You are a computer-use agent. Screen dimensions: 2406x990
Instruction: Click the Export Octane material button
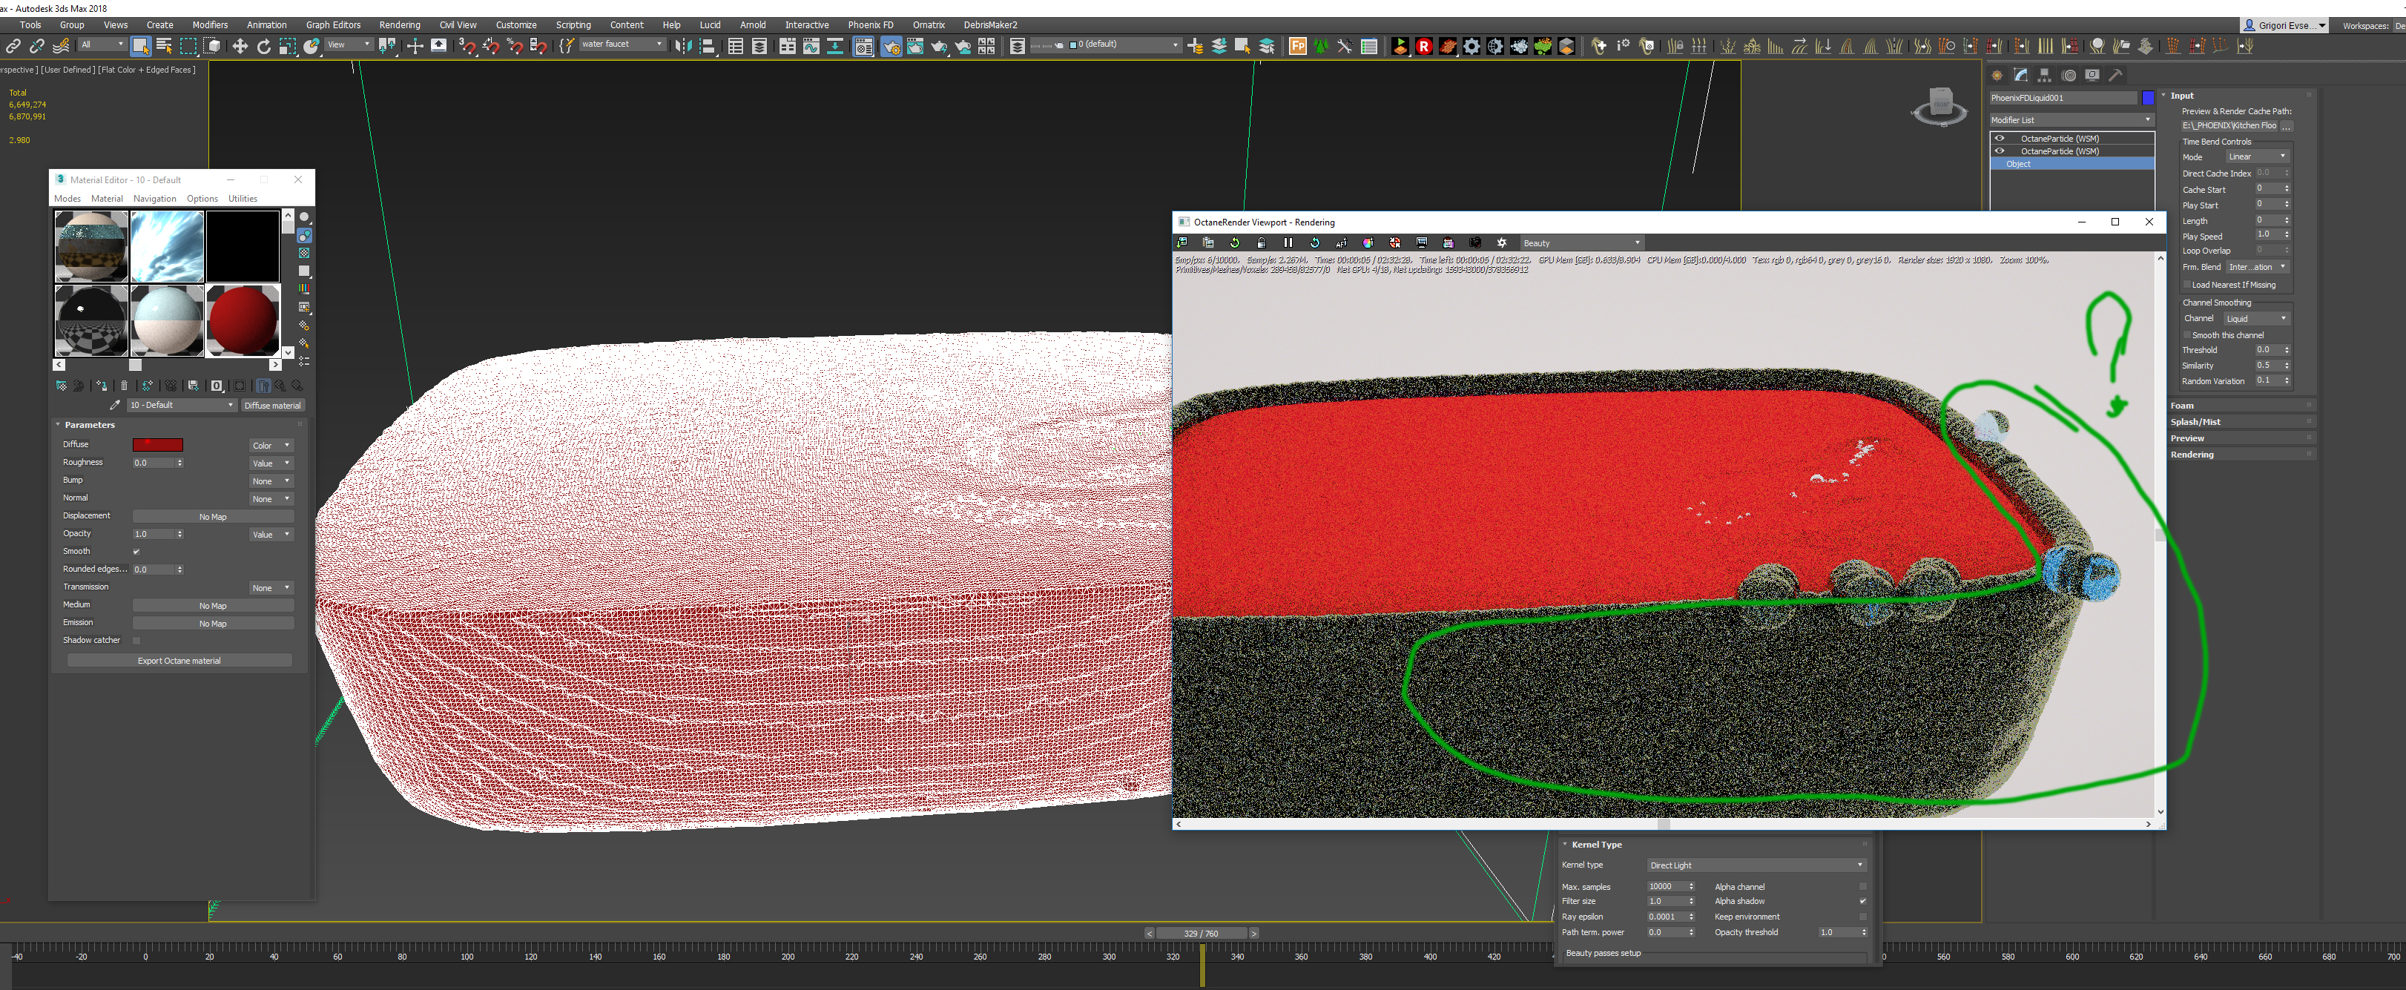point(179,660)
